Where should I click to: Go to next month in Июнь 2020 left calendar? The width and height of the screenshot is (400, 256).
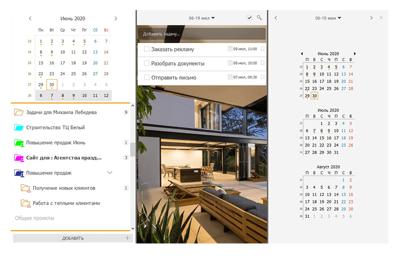click(116, 18)
